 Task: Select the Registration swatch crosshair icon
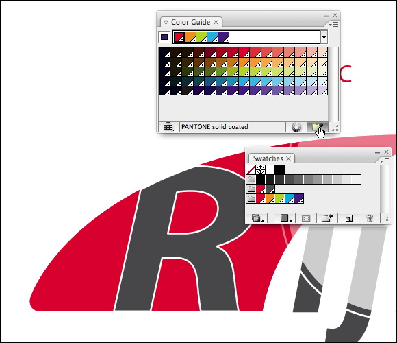click(261, 169)
